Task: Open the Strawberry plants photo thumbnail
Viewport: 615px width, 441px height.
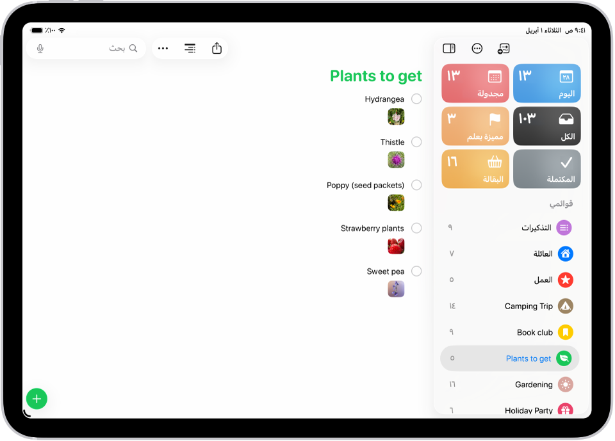Action: [x=396, y=246]
